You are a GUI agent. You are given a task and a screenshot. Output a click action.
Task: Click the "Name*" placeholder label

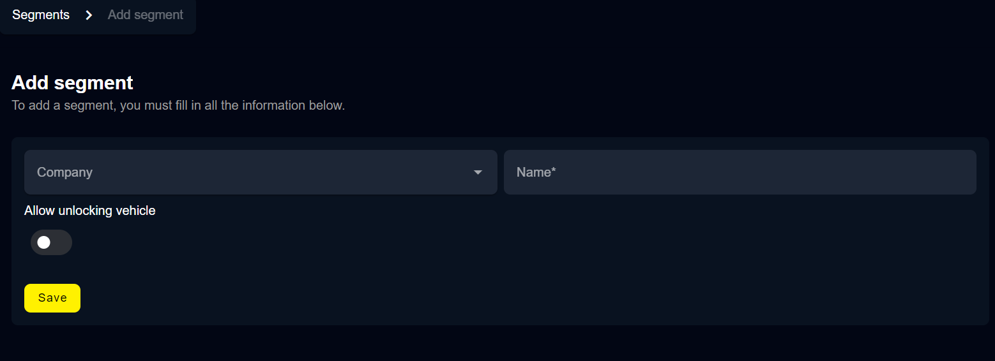pos(535,172)
